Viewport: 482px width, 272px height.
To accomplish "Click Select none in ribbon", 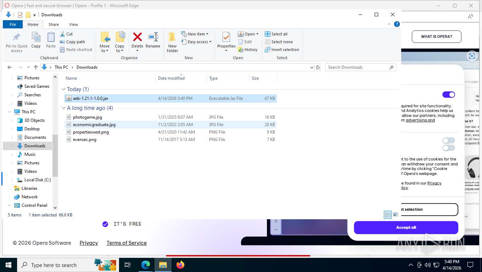I will point(279,42).
